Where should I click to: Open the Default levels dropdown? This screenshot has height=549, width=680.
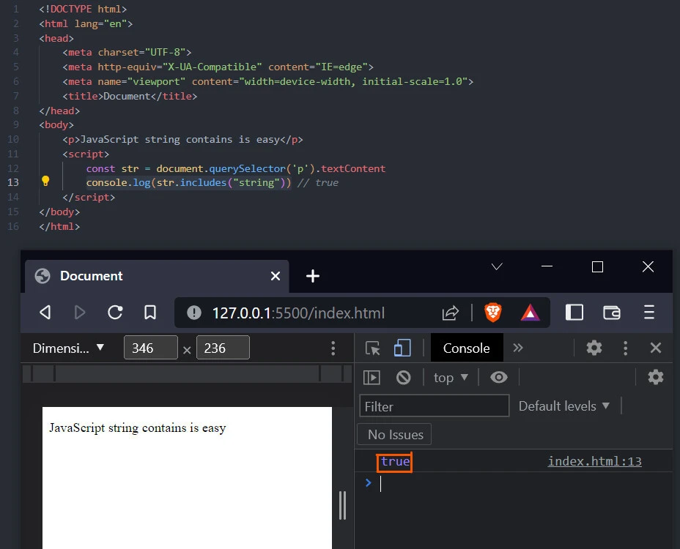tap(564, 406)
